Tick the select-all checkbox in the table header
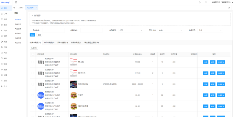Image resolution: width=233 pixels, height=117 pixels. [33, 54]
